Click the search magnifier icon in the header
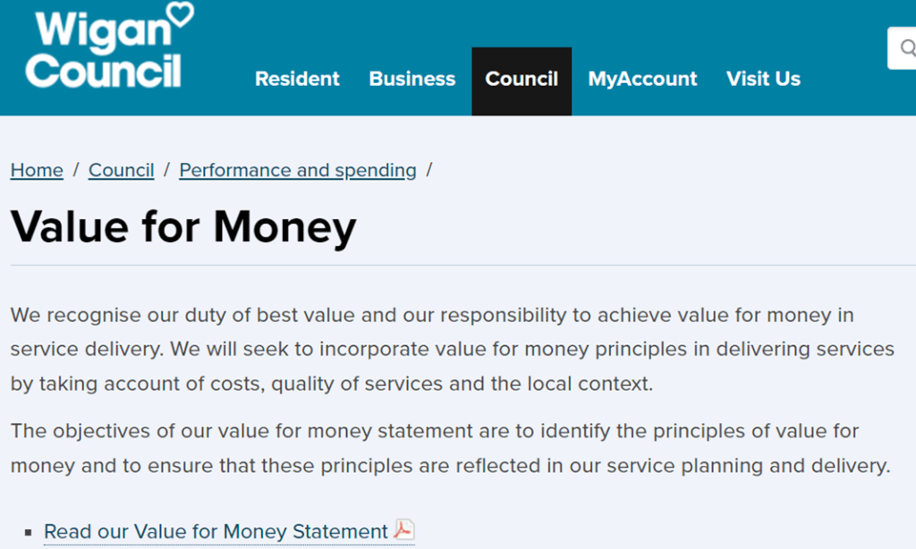Image resolution: width=916 pixels, height=549 pixels. [x=907, y=47]
